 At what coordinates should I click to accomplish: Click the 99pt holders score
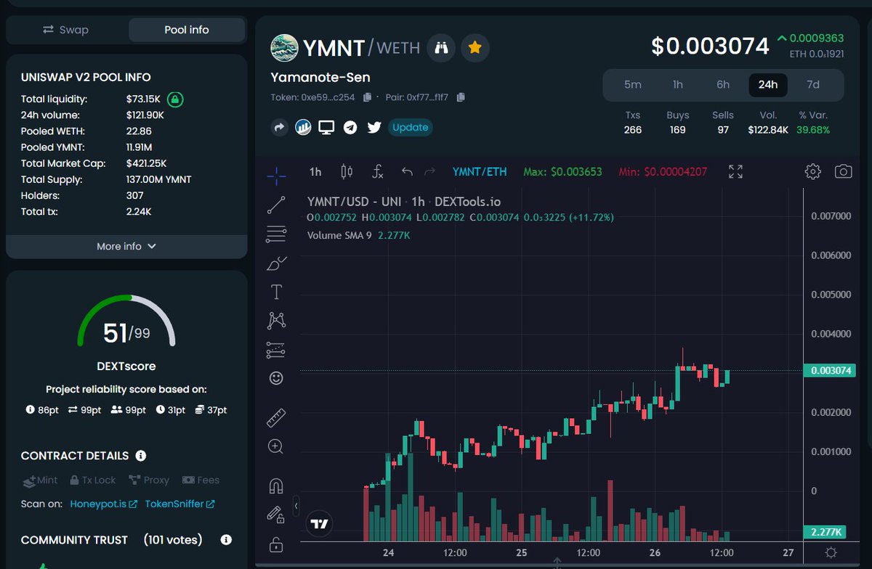coord(128,410)
